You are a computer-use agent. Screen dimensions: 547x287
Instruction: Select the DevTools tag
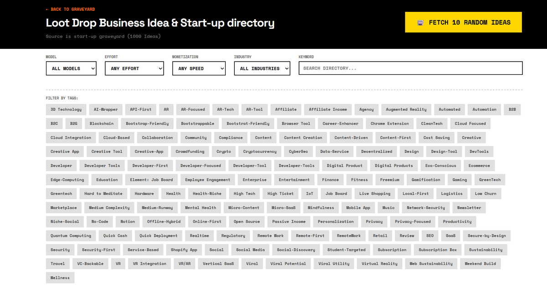[x=479, y=151]
